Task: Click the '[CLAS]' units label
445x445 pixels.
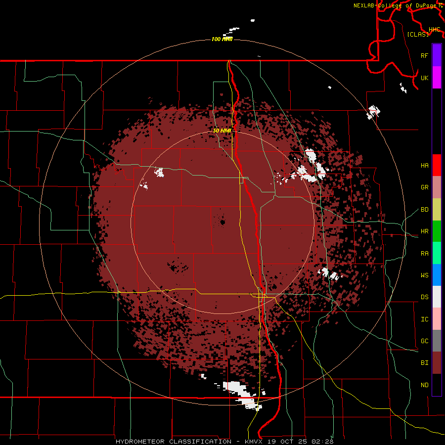Action: coord(418,34)
